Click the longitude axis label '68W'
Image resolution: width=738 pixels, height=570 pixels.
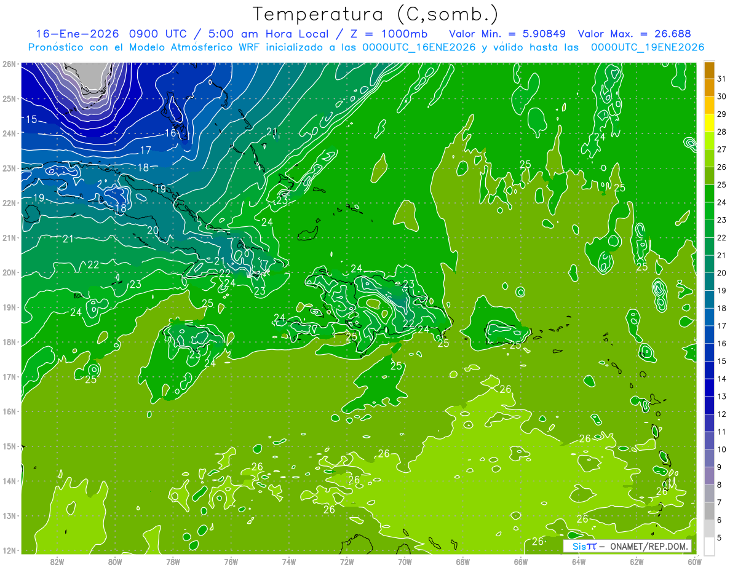click(462, 561)
